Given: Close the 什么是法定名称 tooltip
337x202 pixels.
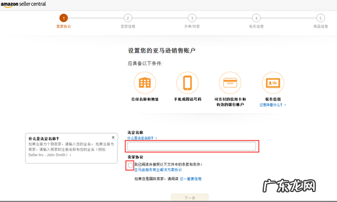Looking at the screenshot, I should tap(113, 138).
